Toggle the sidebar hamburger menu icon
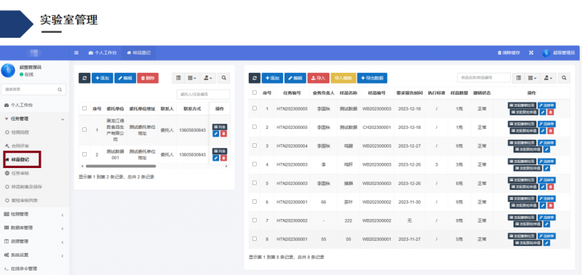 pyautogui.click(x=76, y=52)
